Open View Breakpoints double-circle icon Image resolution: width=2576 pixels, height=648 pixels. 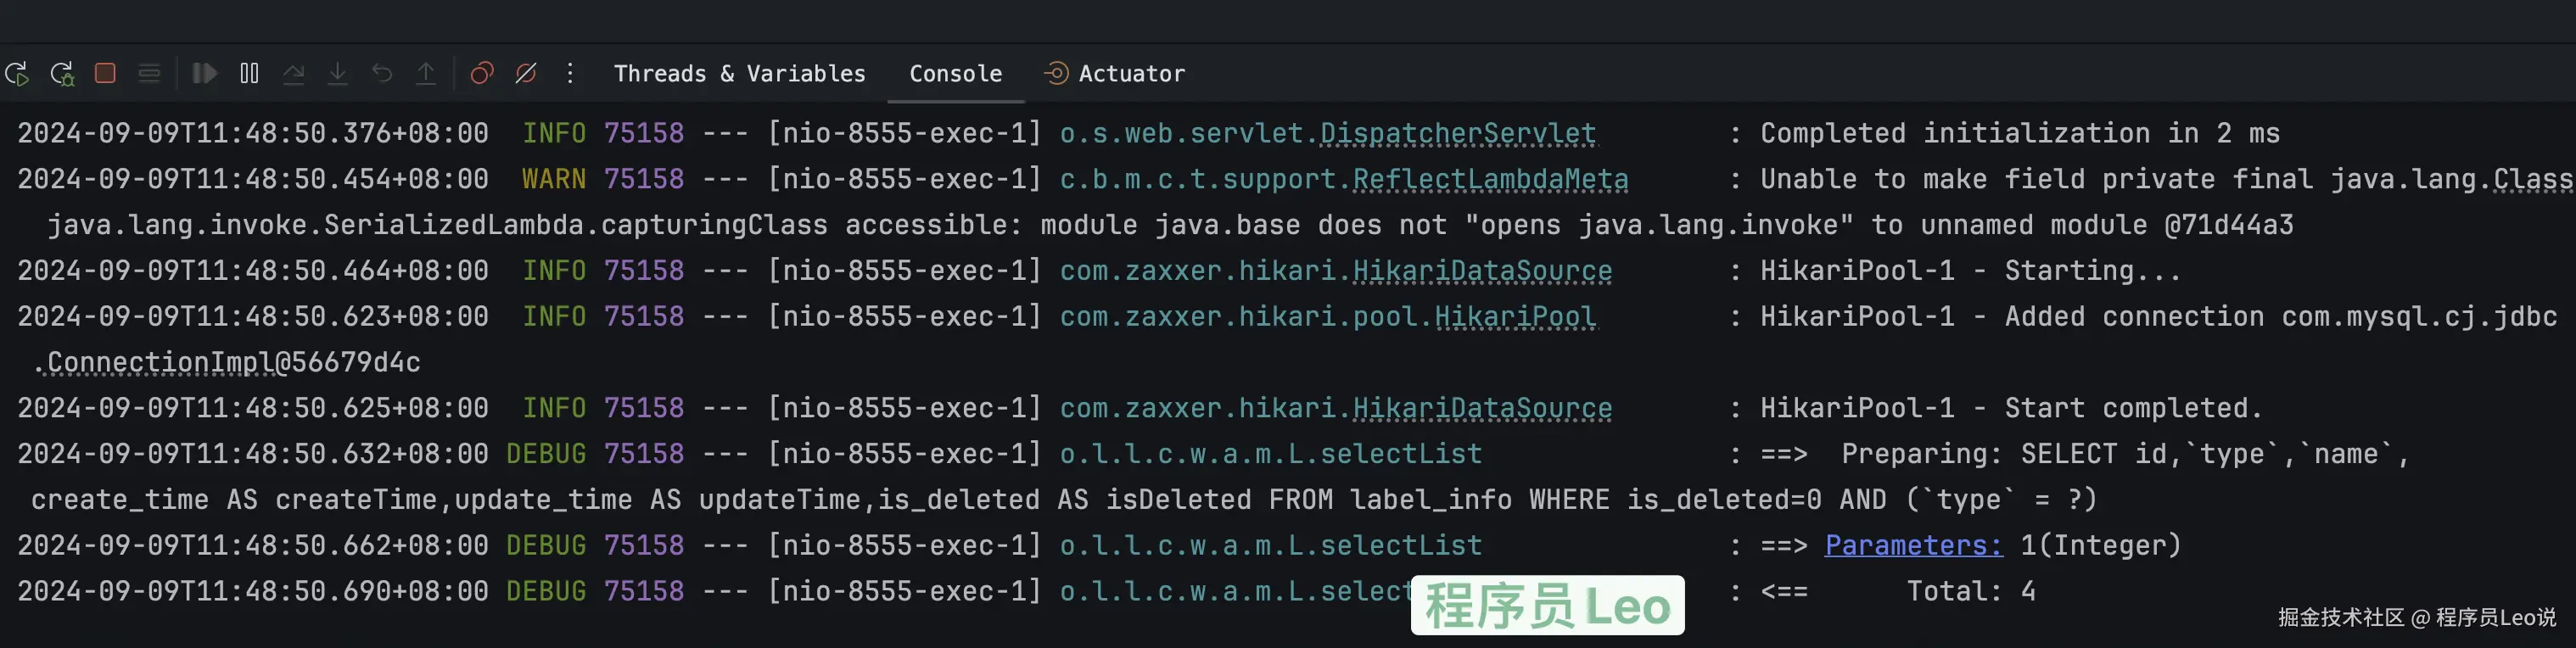[x=482, y=73]
